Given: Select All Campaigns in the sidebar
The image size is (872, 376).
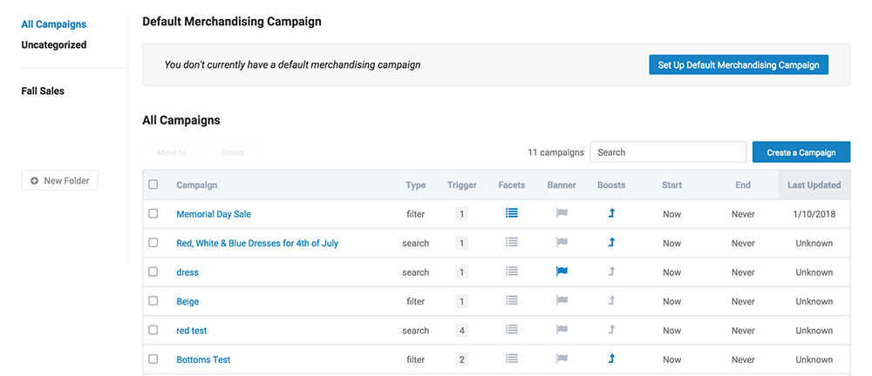Looking at the screenshot, I should 54,24.
